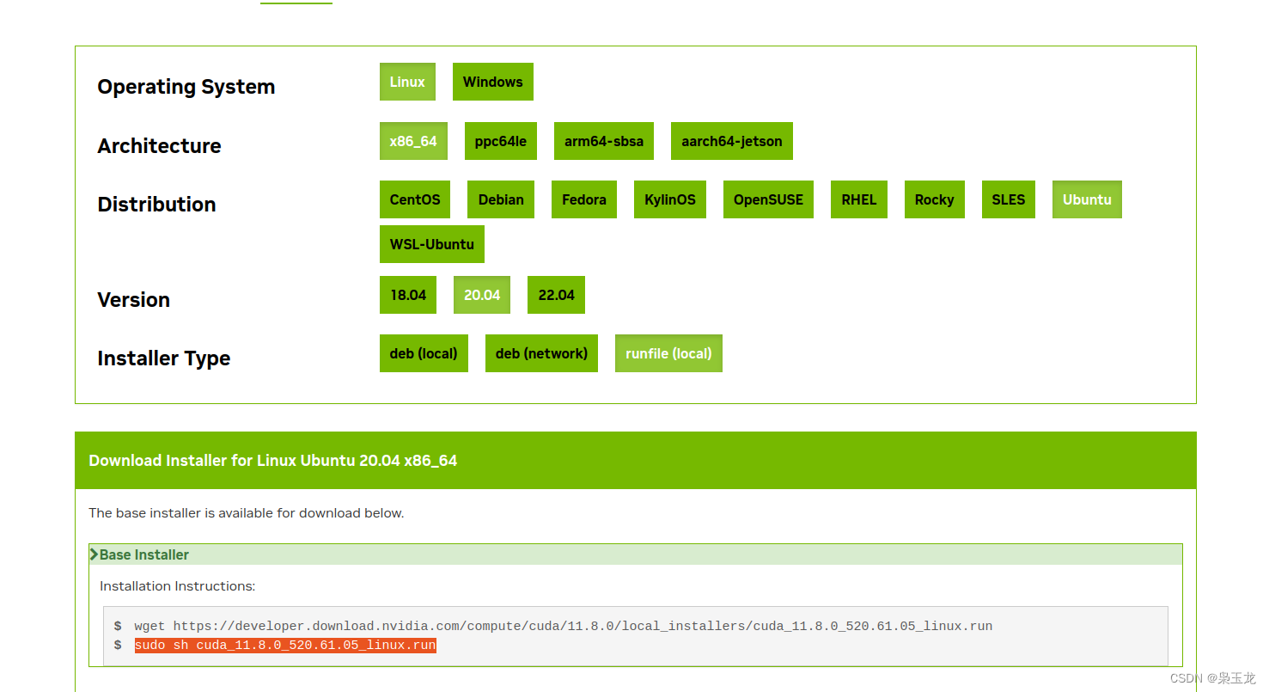1269x692 pixels.
Task: Pick Debian distribution
Action: pos(501,199)
